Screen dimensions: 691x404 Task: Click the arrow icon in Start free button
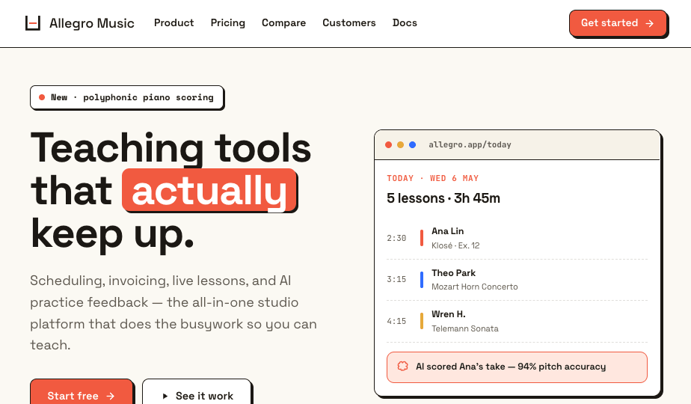click(110, 396)
